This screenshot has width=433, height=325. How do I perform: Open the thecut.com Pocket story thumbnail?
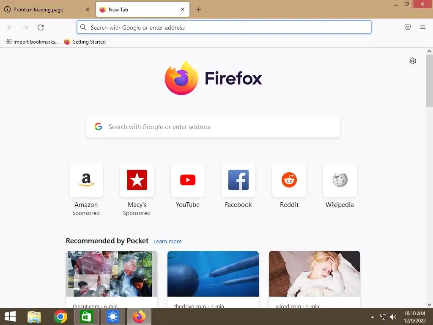[x=112, y=274]
